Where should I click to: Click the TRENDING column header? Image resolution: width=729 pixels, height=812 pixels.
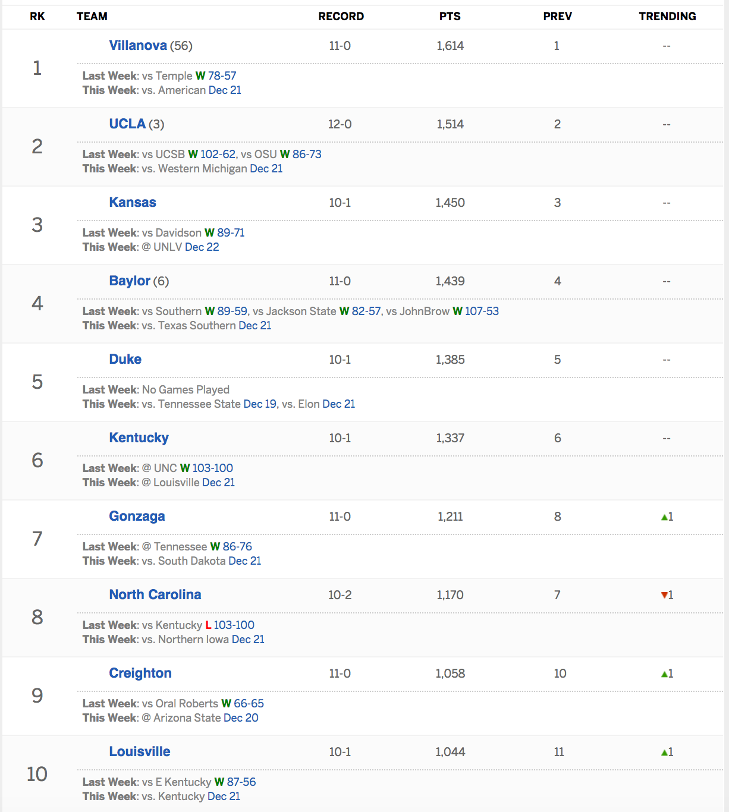coord(667,17)
